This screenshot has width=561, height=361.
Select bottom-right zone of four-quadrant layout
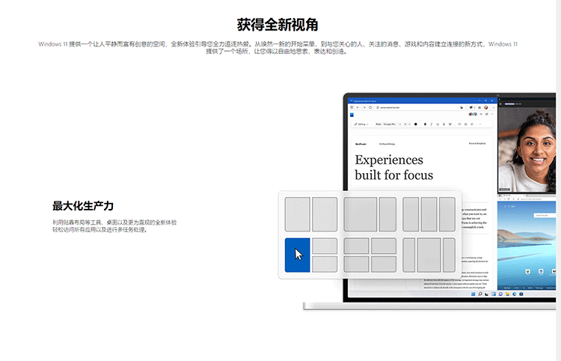pos(384,264)
